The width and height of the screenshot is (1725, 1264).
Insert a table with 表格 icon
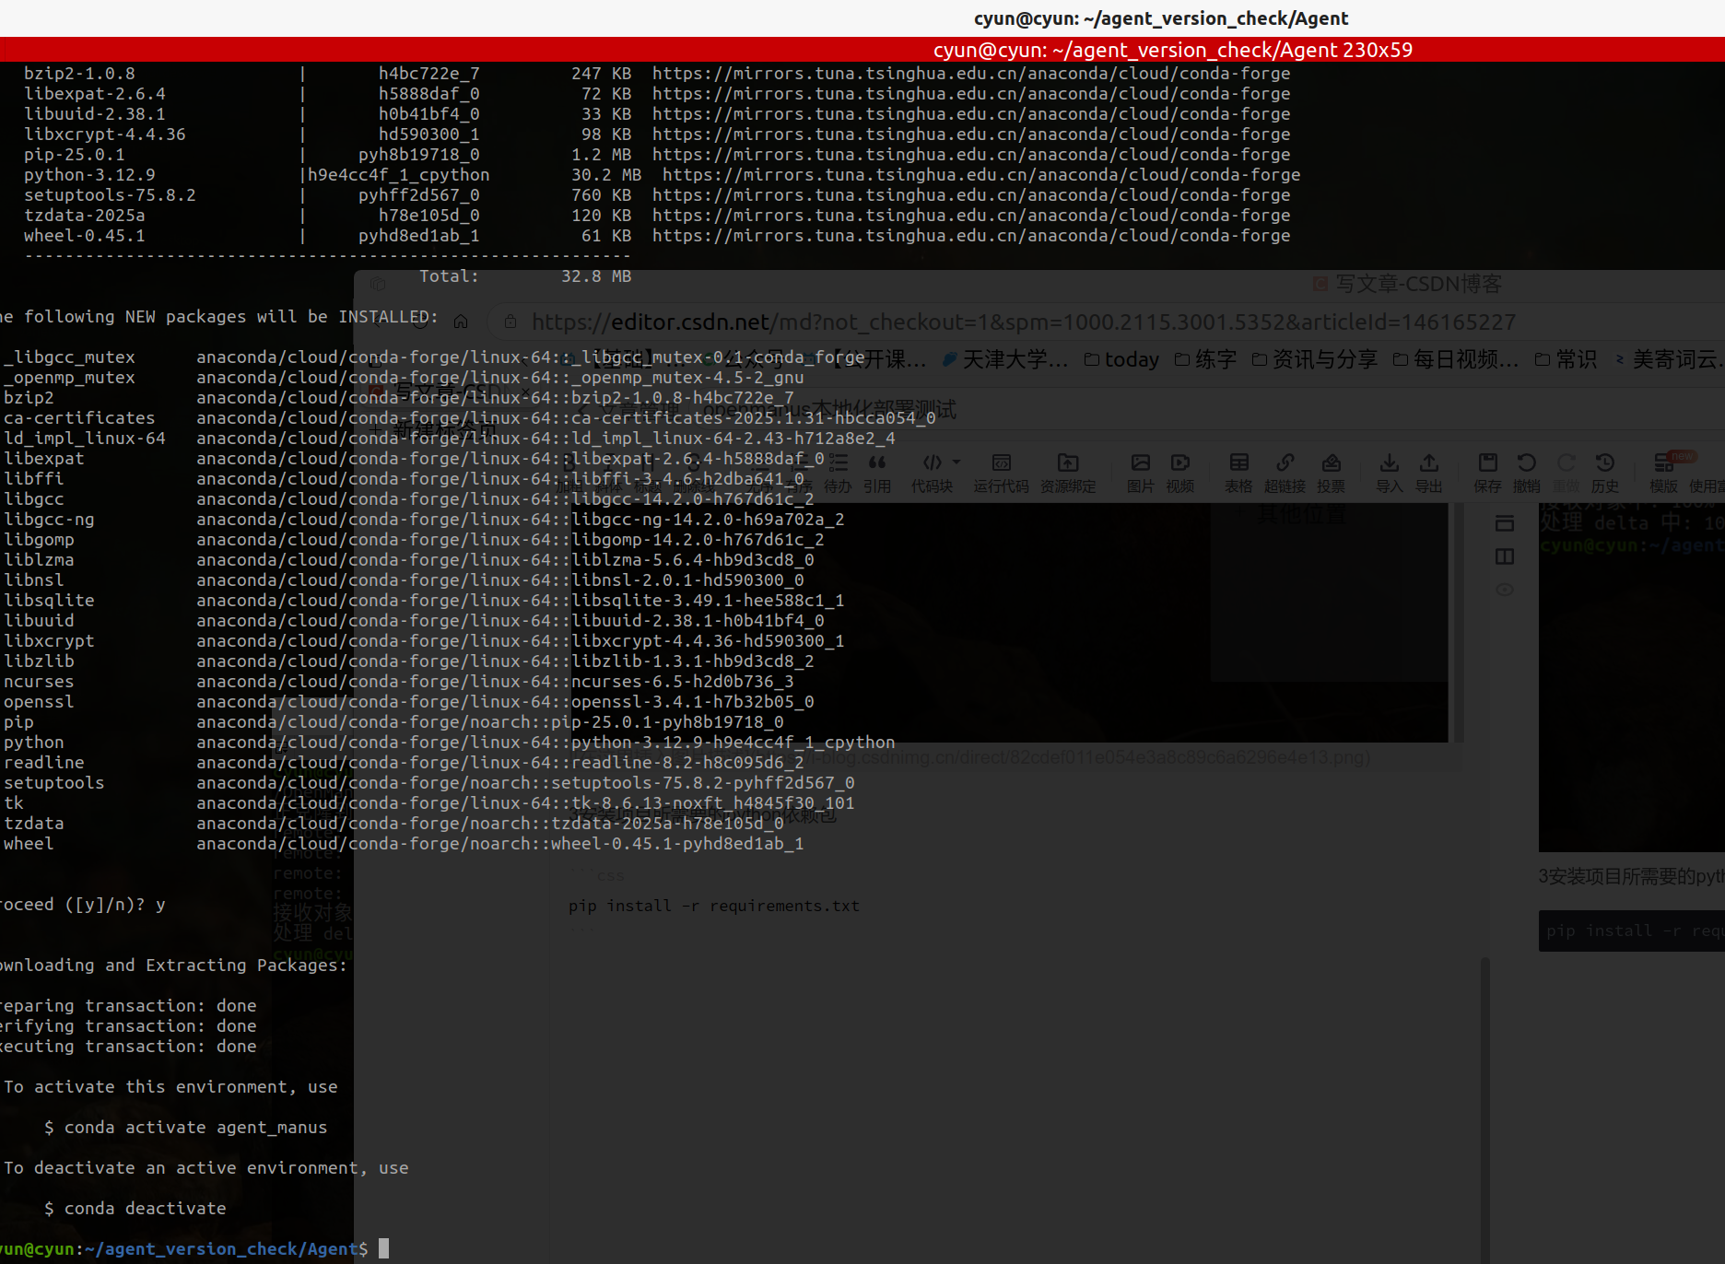[1239, 473]
